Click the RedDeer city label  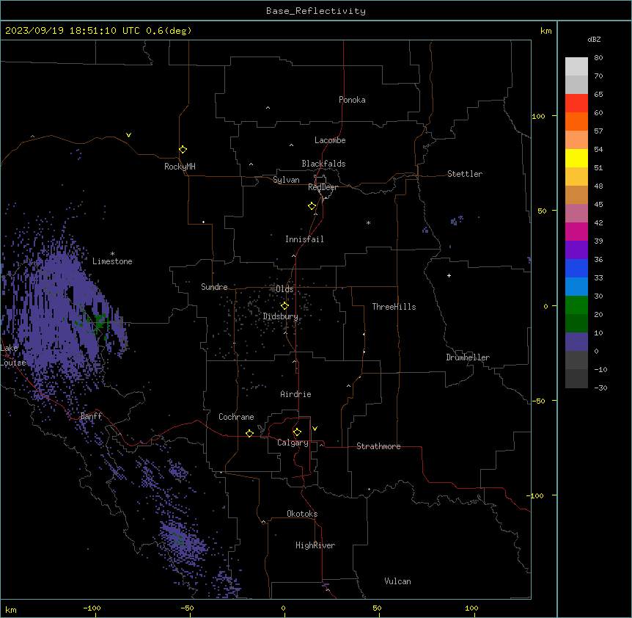click(323, 187)
